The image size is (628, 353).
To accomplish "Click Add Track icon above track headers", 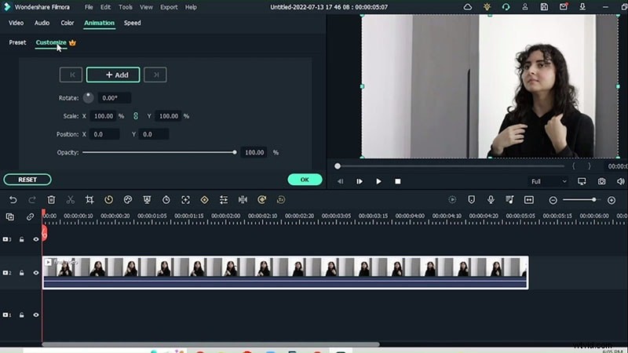I will [10, 217].
